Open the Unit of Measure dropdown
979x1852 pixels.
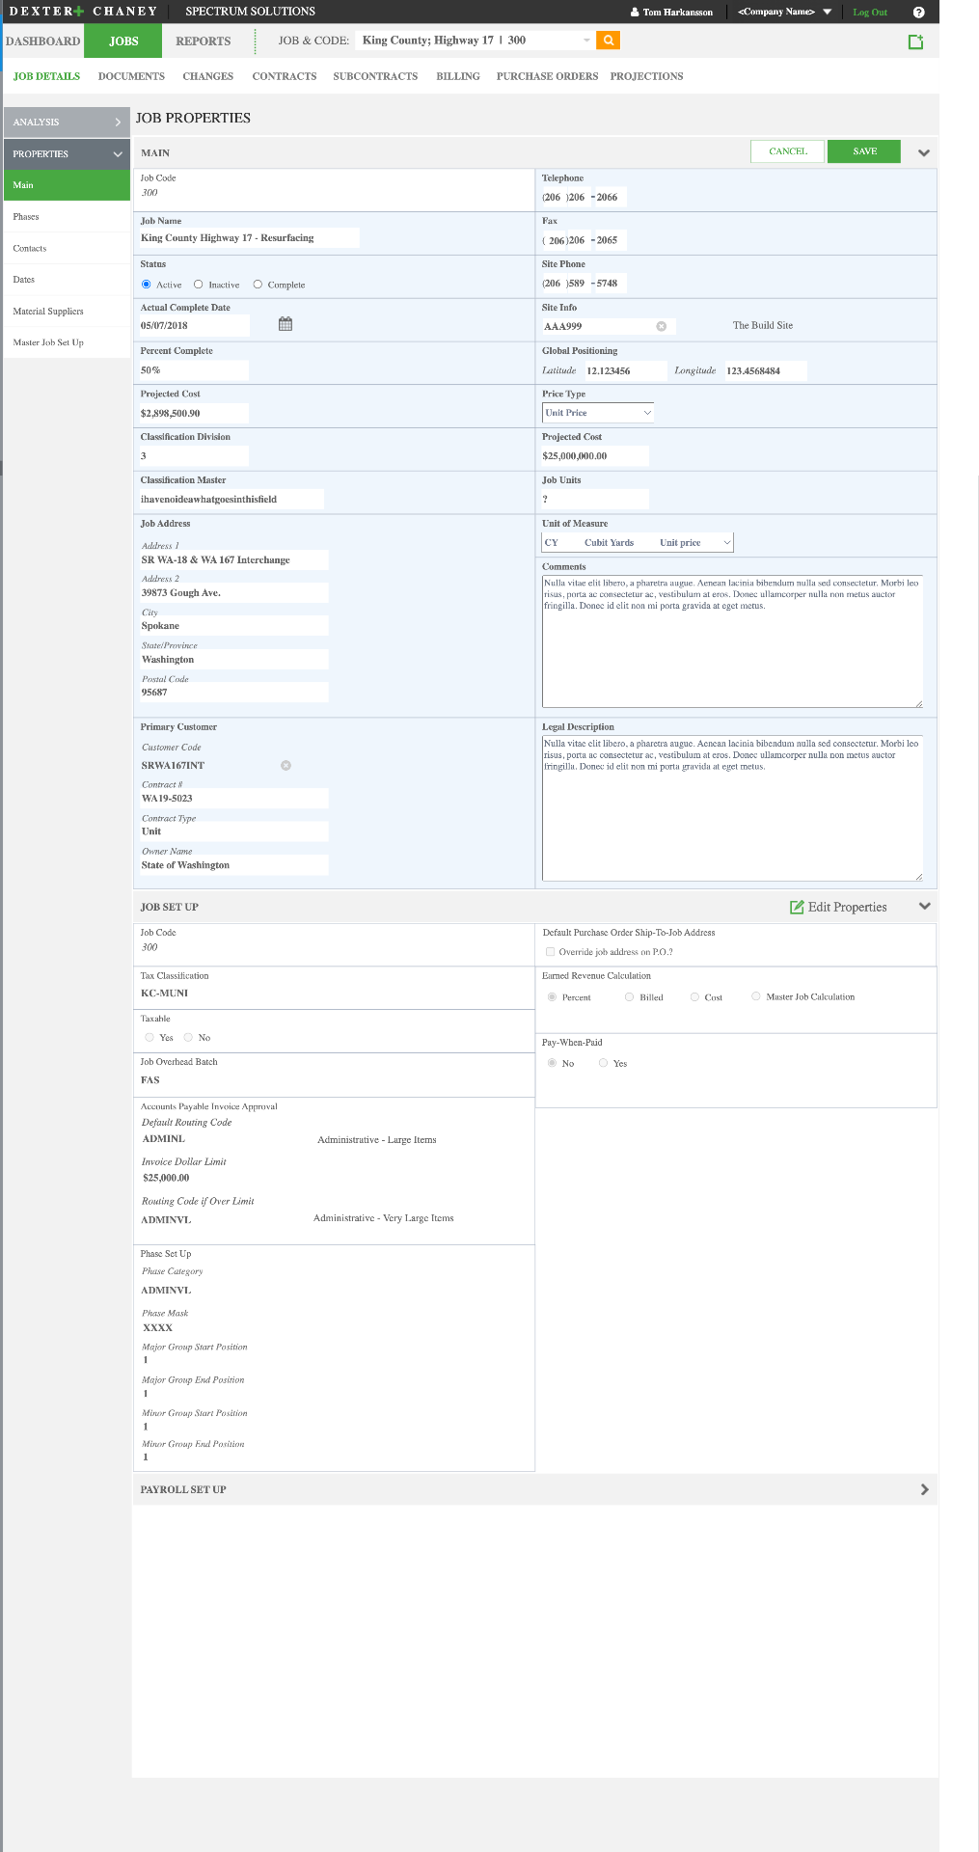click(x=638, y=542)
